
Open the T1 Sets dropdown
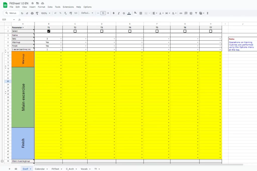point(61,39)
